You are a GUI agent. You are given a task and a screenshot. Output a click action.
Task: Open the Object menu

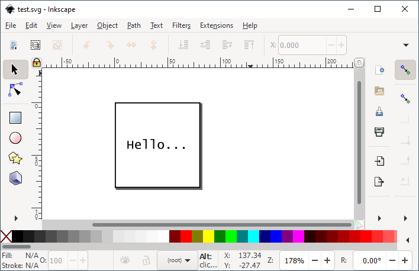[107, 25]
